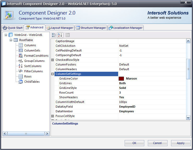Click the WebGrid1 grid icon in tree
Screen dimensions: 193x150
(11, 35)
